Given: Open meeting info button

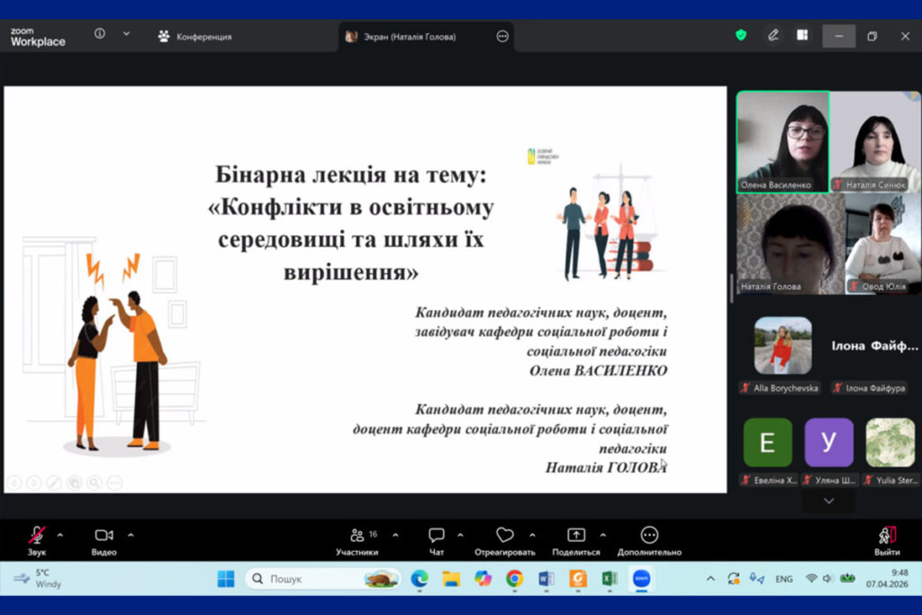Looking at the screenshot, I should [100, 34].
